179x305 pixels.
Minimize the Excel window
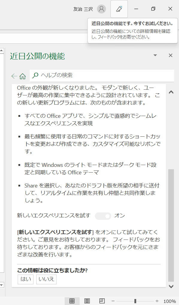click(x=136, y=9)
